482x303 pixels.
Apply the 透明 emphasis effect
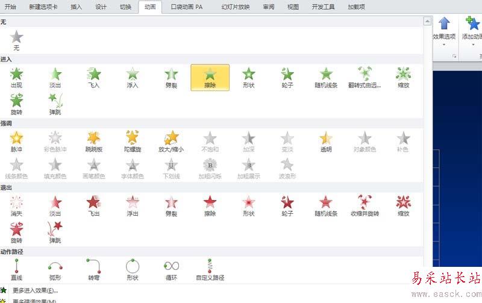coord(326,142)
